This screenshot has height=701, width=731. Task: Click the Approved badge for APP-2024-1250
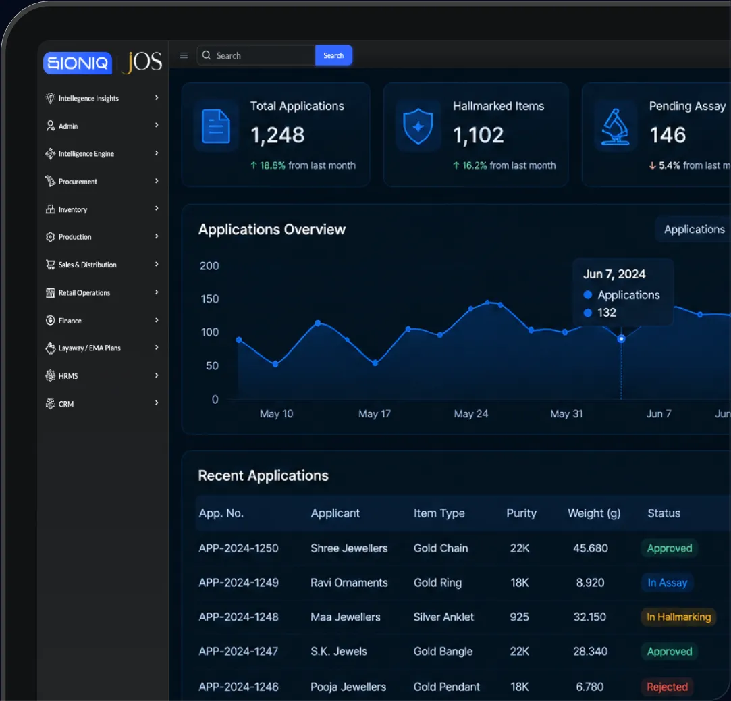coord(670,548)
